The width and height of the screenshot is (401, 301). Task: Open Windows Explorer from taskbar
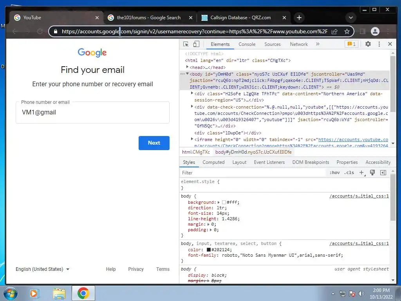59,293
